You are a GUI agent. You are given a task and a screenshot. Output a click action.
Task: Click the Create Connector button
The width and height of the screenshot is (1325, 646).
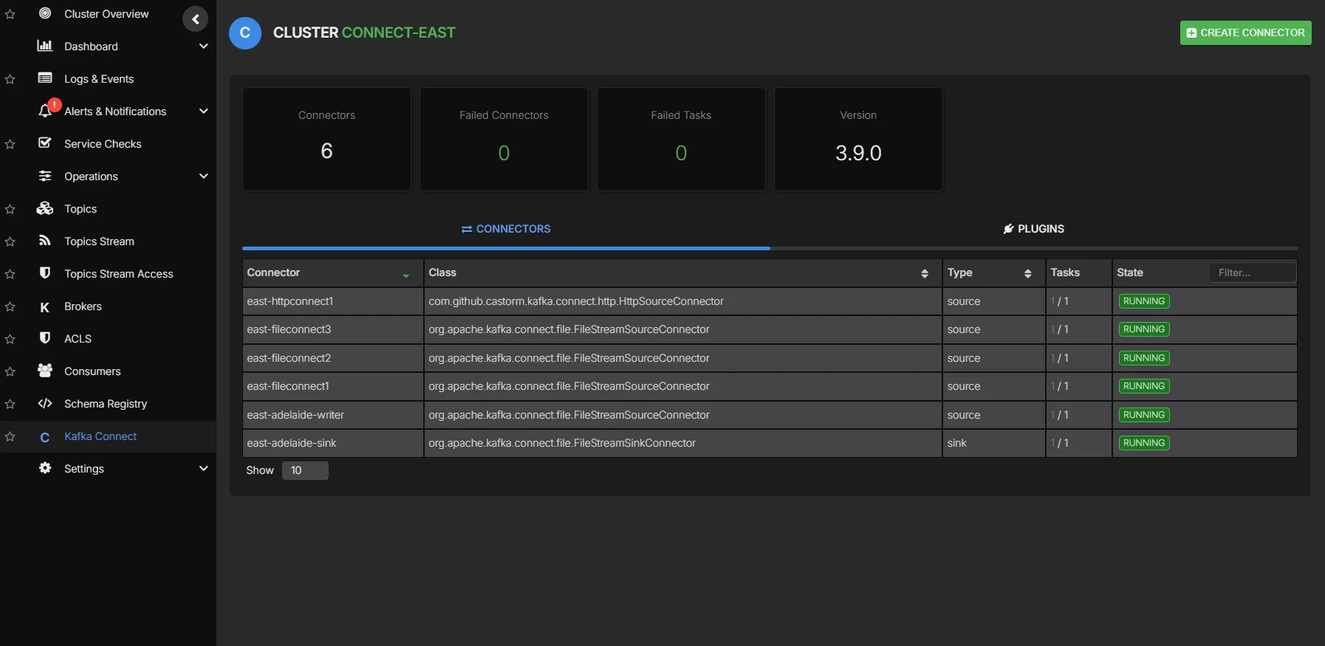[x=1245, y=32]
